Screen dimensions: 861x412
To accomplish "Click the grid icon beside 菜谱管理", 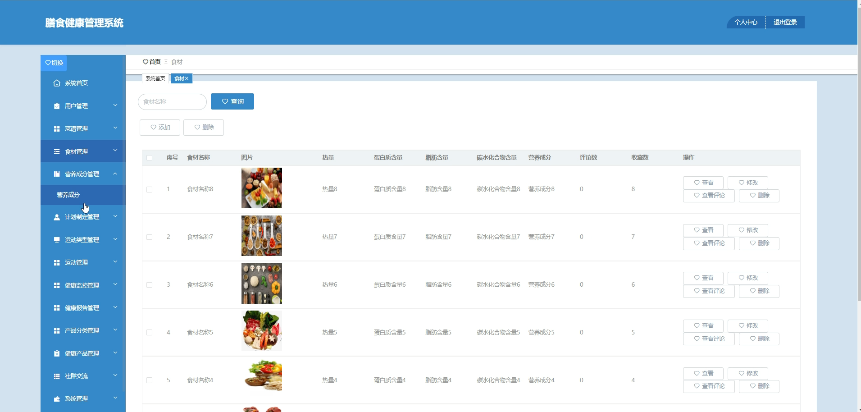I will (x=57, y=128).
